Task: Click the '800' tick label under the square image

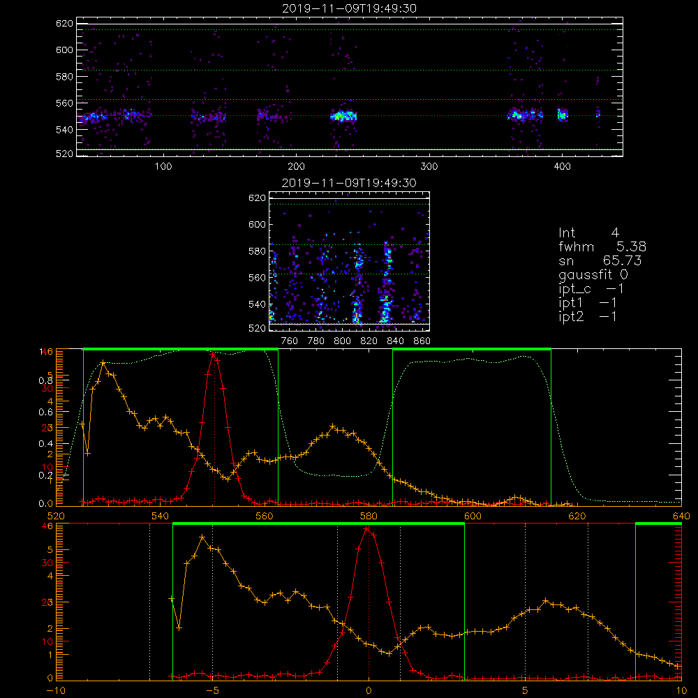Action: click(x=342, y=341)
